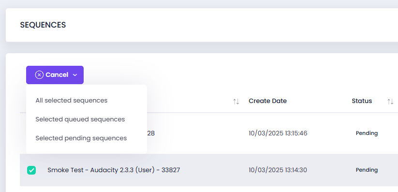398x192 pixels.
Task: Choose Selected pending sequences option
Action: (81, 138)
